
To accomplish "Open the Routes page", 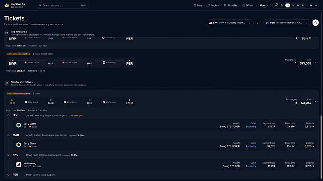I will [x=213, y=5].
